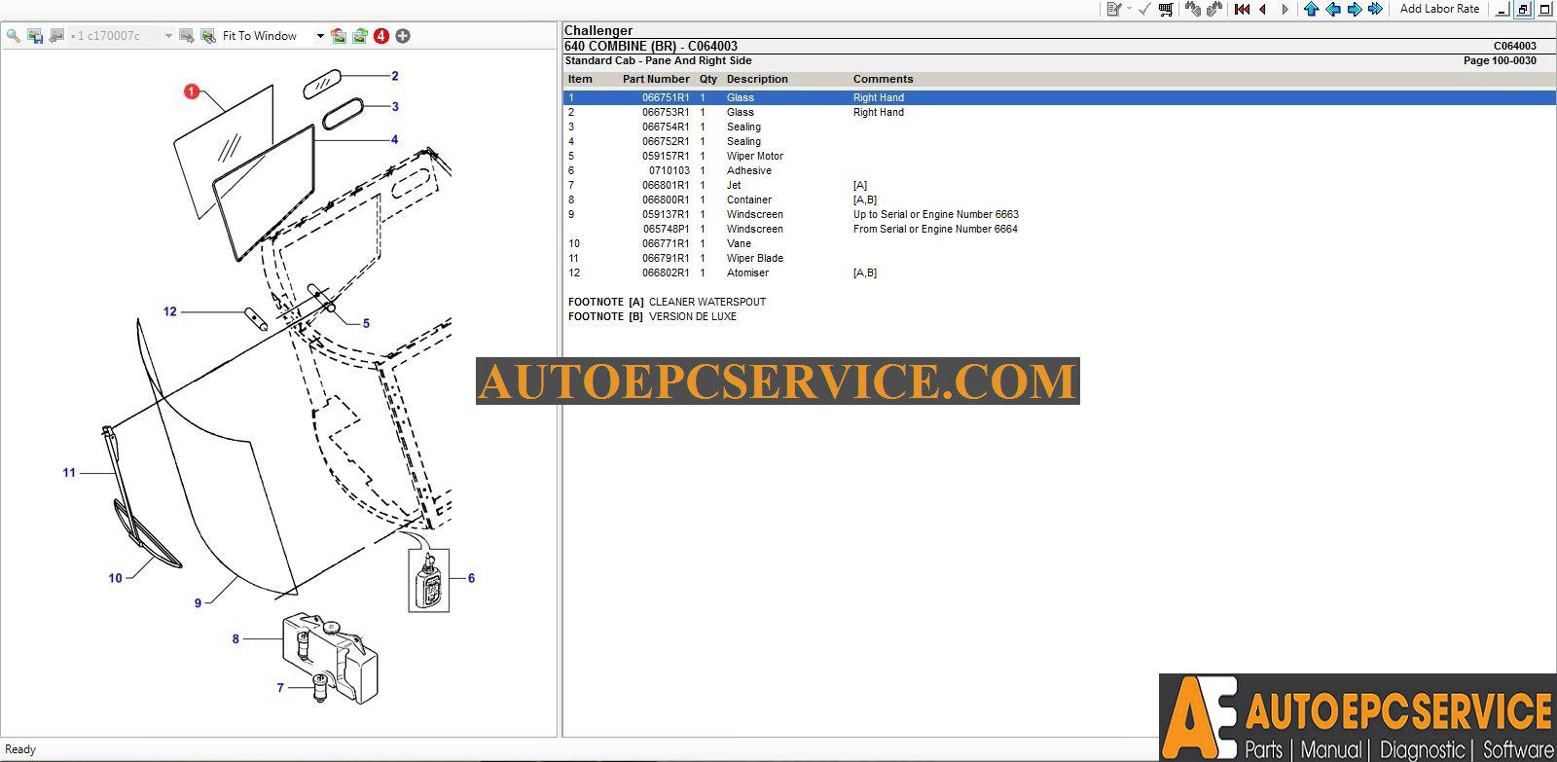Click the gray plus circle icon
The width and height of the screenshot is (1557, 762).
pos(403,36)
